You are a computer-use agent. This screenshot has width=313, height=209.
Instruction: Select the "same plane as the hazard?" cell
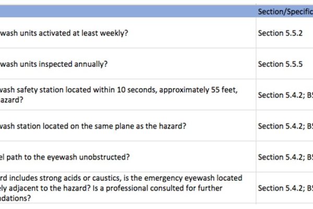click(128, 126)
